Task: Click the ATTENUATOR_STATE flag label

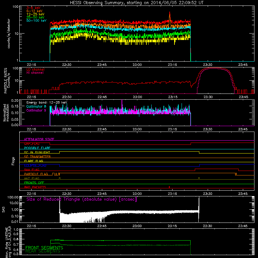Action: tap(39, 139)
